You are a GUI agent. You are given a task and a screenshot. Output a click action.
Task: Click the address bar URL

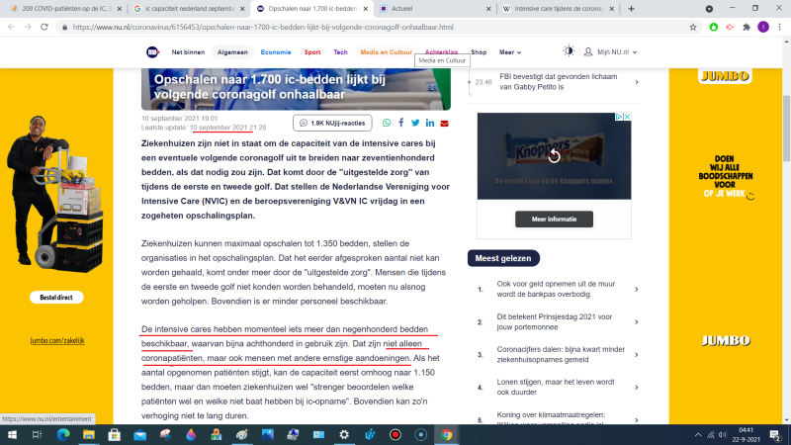click(x=263, y=28)
